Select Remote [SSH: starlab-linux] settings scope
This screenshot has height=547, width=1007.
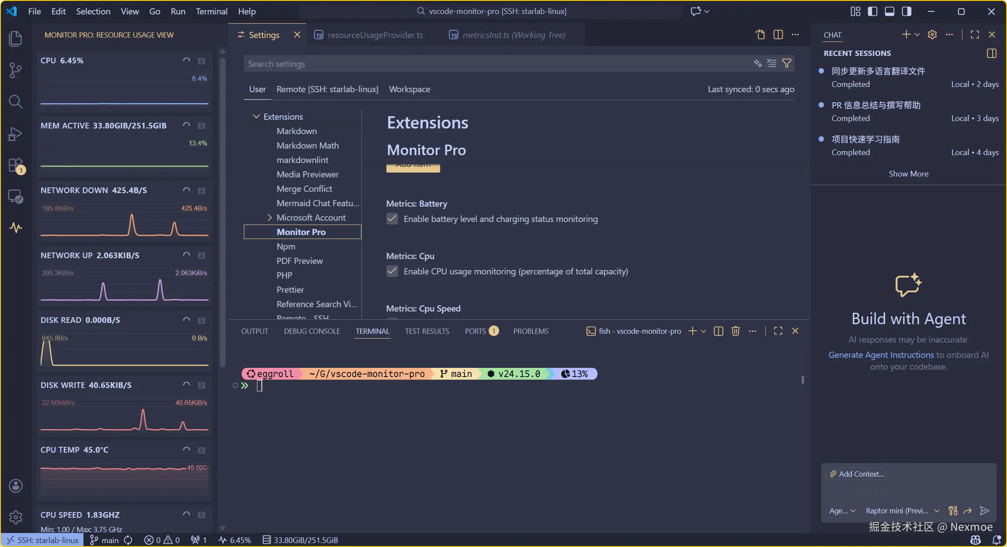point(327,89)
